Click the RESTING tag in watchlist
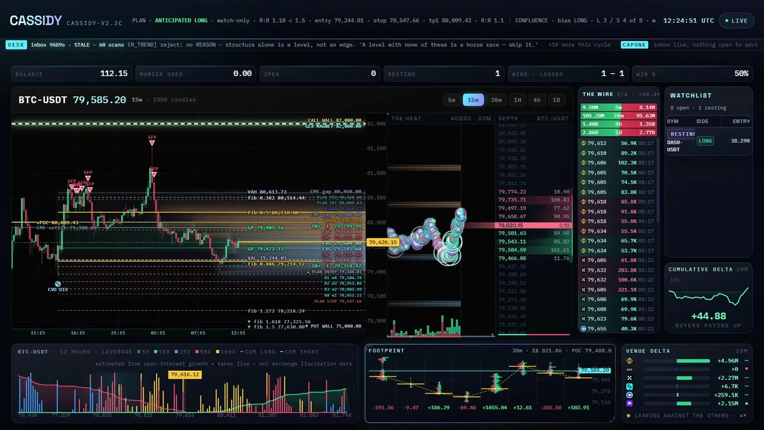Screen dimensions: 764x430 click(682, 134)
